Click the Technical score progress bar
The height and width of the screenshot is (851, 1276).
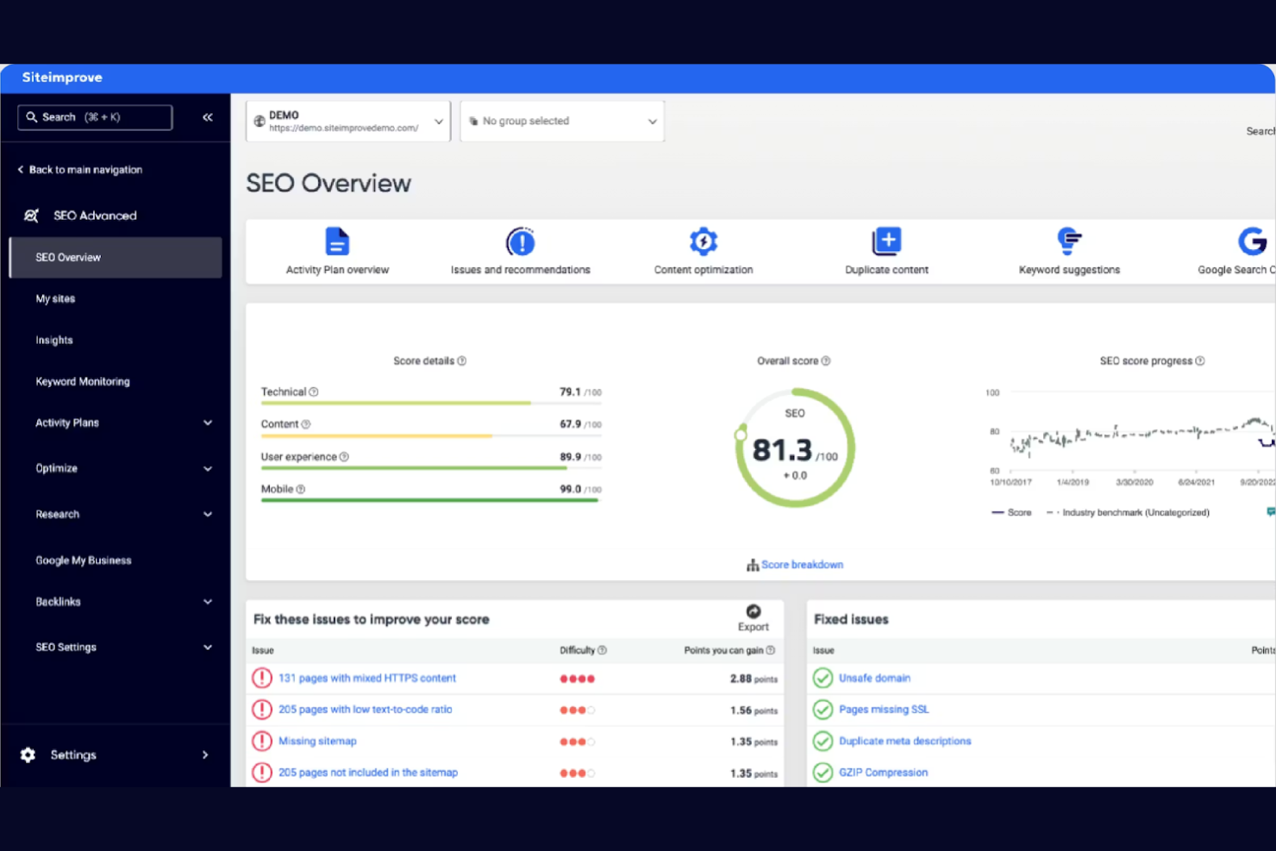pyautogui.click(x=397, y=402)
